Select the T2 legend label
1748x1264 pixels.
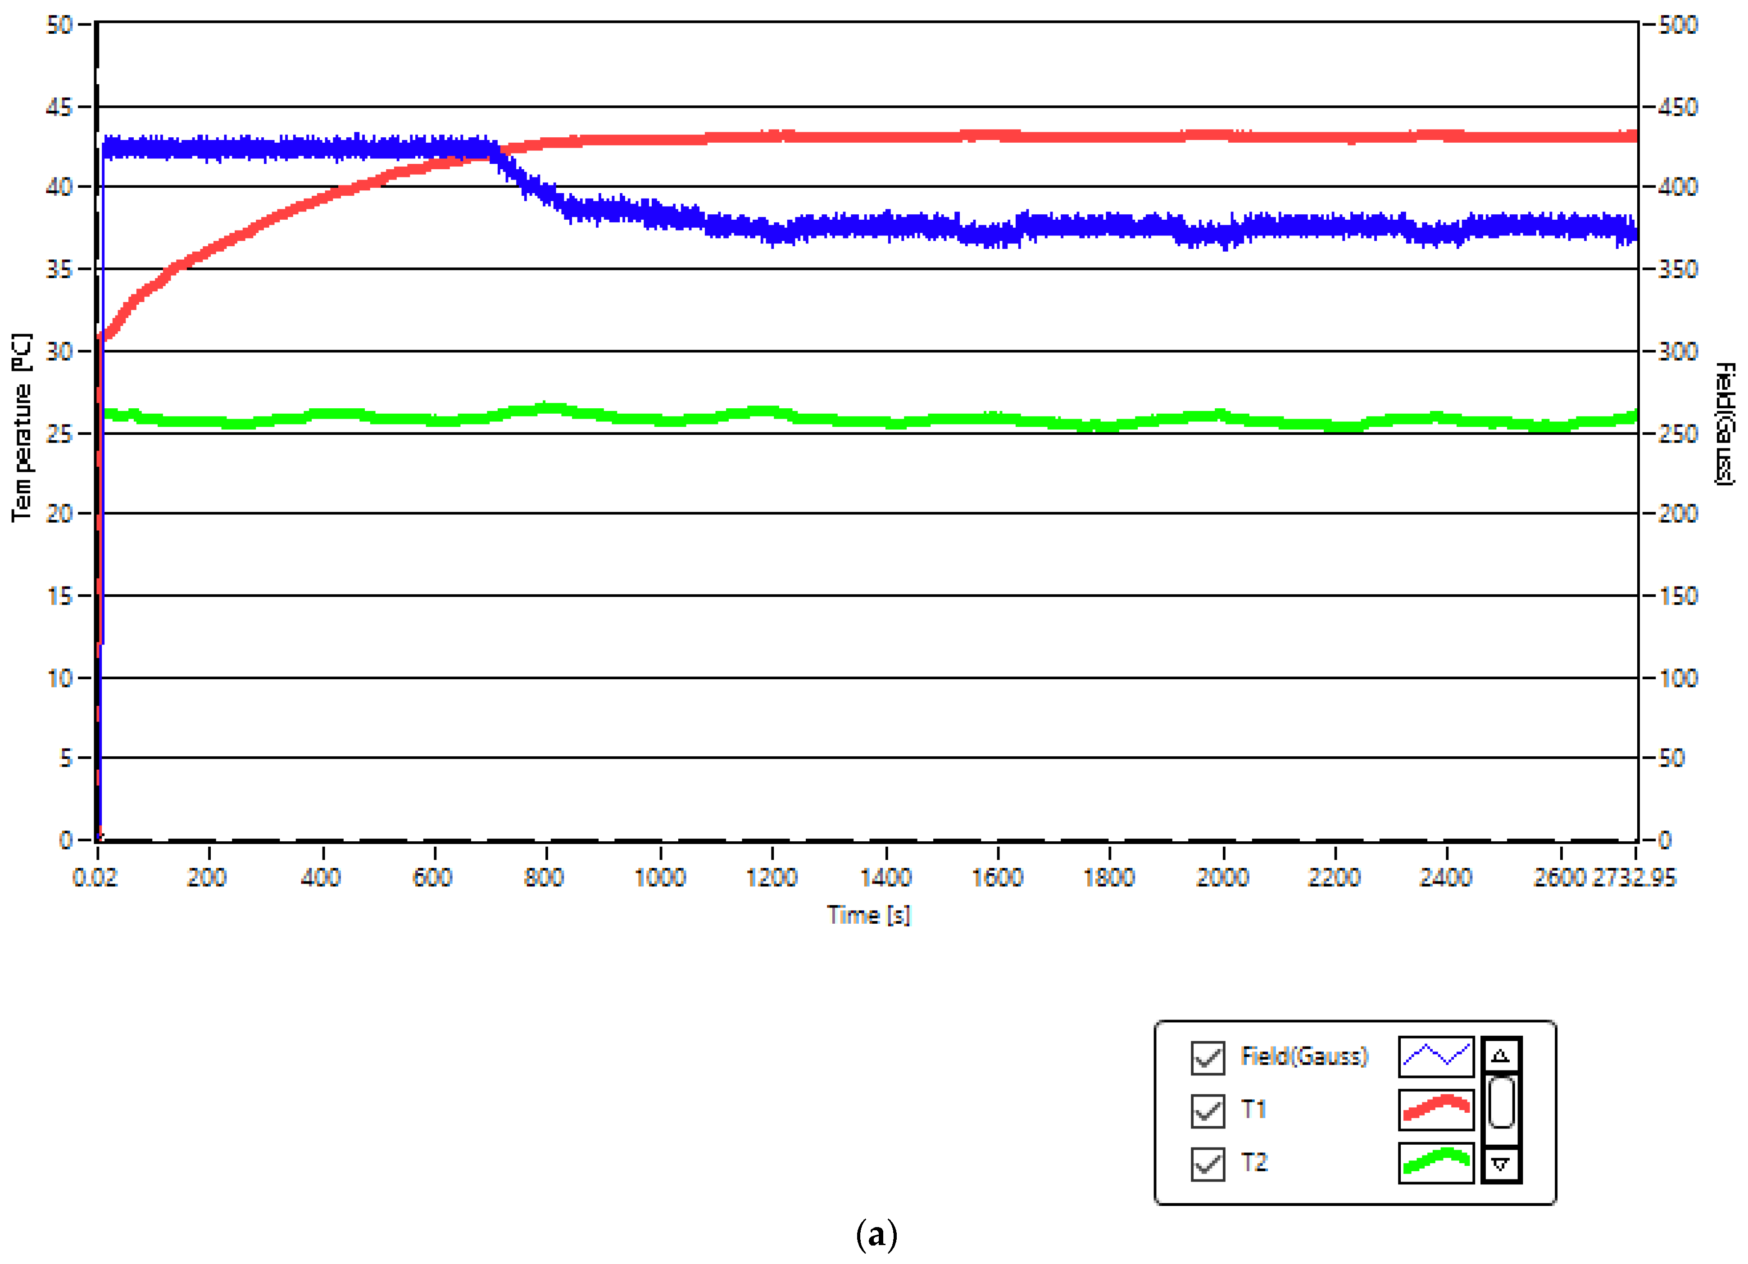coord(1254,1163)
